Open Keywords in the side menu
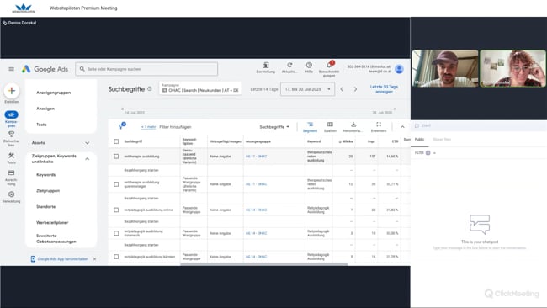547x308 pixels. [45, 175]
